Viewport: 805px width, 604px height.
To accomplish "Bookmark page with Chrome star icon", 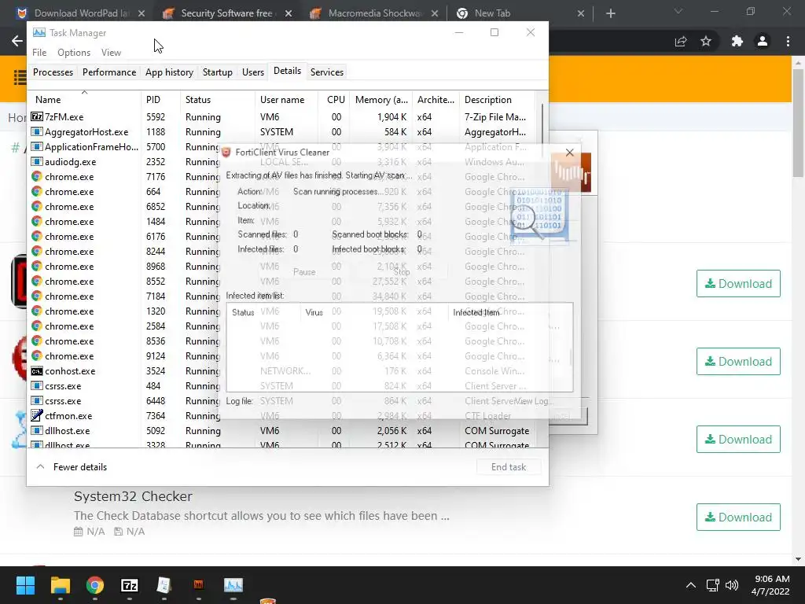I will [x=706, y=41].
